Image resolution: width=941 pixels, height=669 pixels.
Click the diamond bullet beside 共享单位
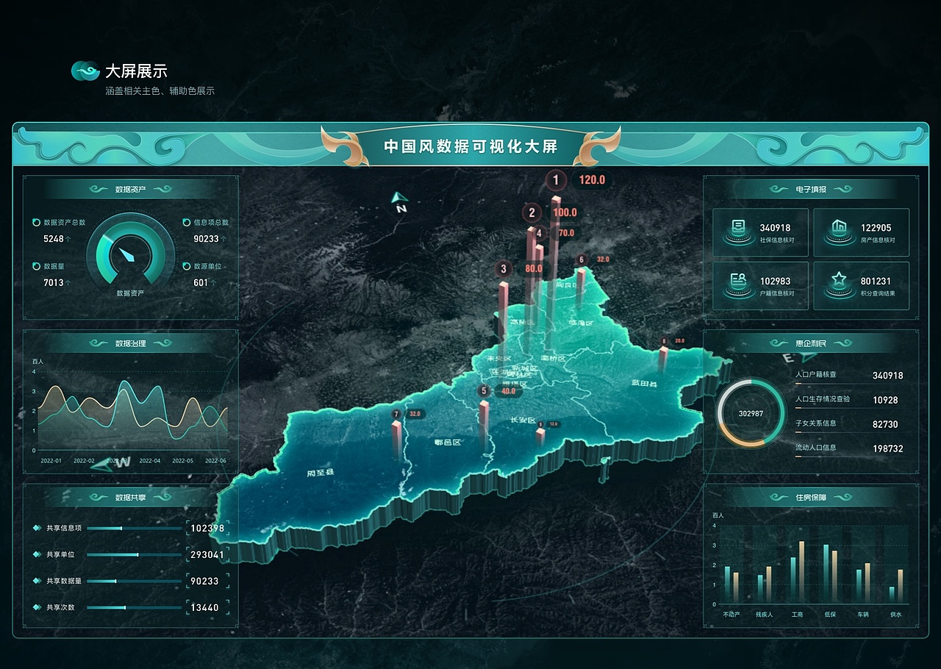pos(36,554)
